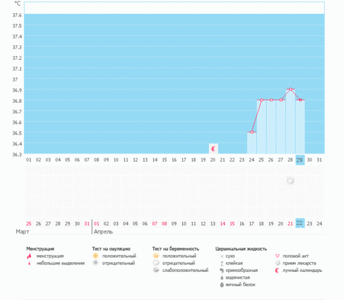The image size is (344, 300).
Task: Click the Апрель month label
Action: tap(103, 232)
